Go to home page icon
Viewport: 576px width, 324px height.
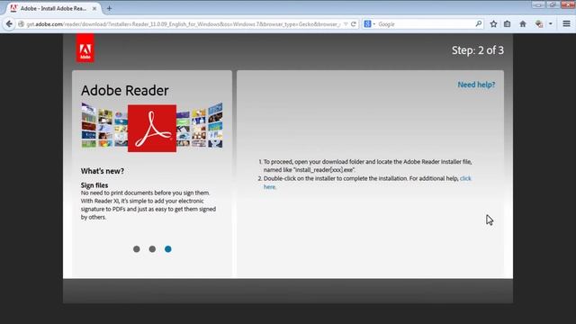(523, 24)
